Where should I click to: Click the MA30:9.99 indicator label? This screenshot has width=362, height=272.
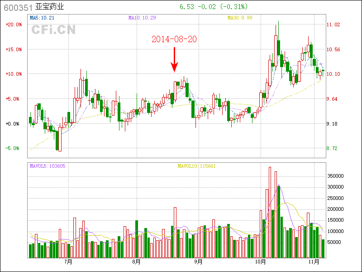(x=240, y=18)
